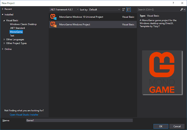The width and height of the screenshot is (187, 130).
Task: Expand the Other Languages node
Action: click(4, 40)
